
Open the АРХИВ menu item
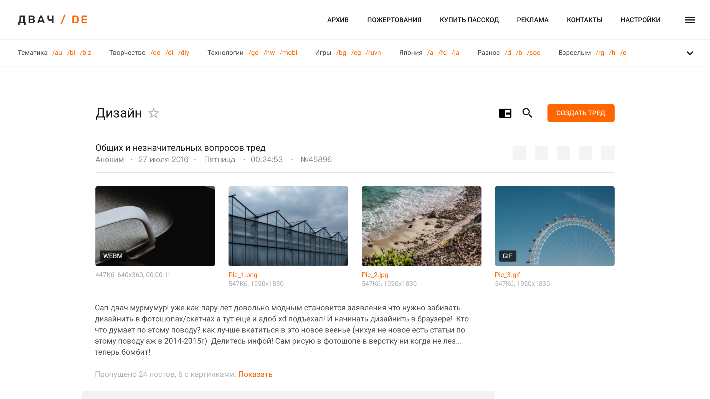[338, 20]
